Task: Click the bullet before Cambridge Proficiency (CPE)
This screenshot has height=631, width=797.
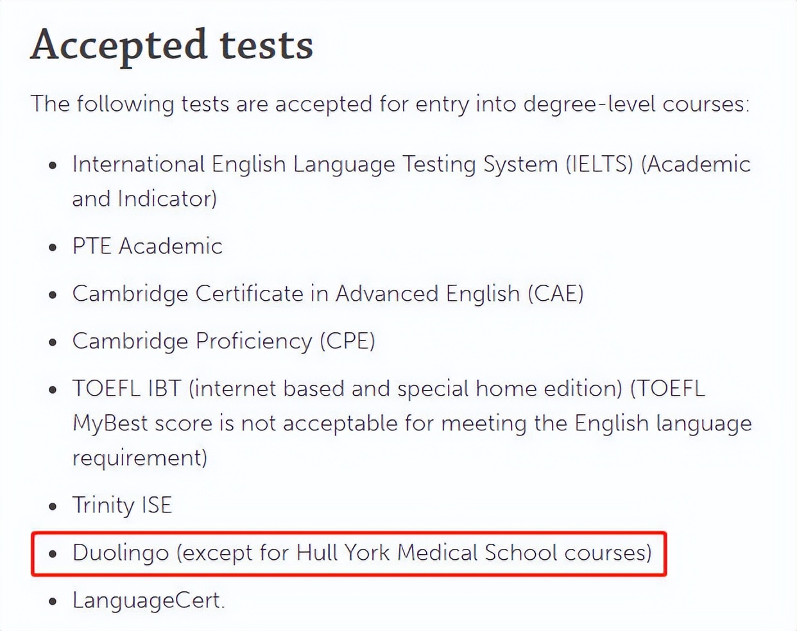Action: click(53, 342)
